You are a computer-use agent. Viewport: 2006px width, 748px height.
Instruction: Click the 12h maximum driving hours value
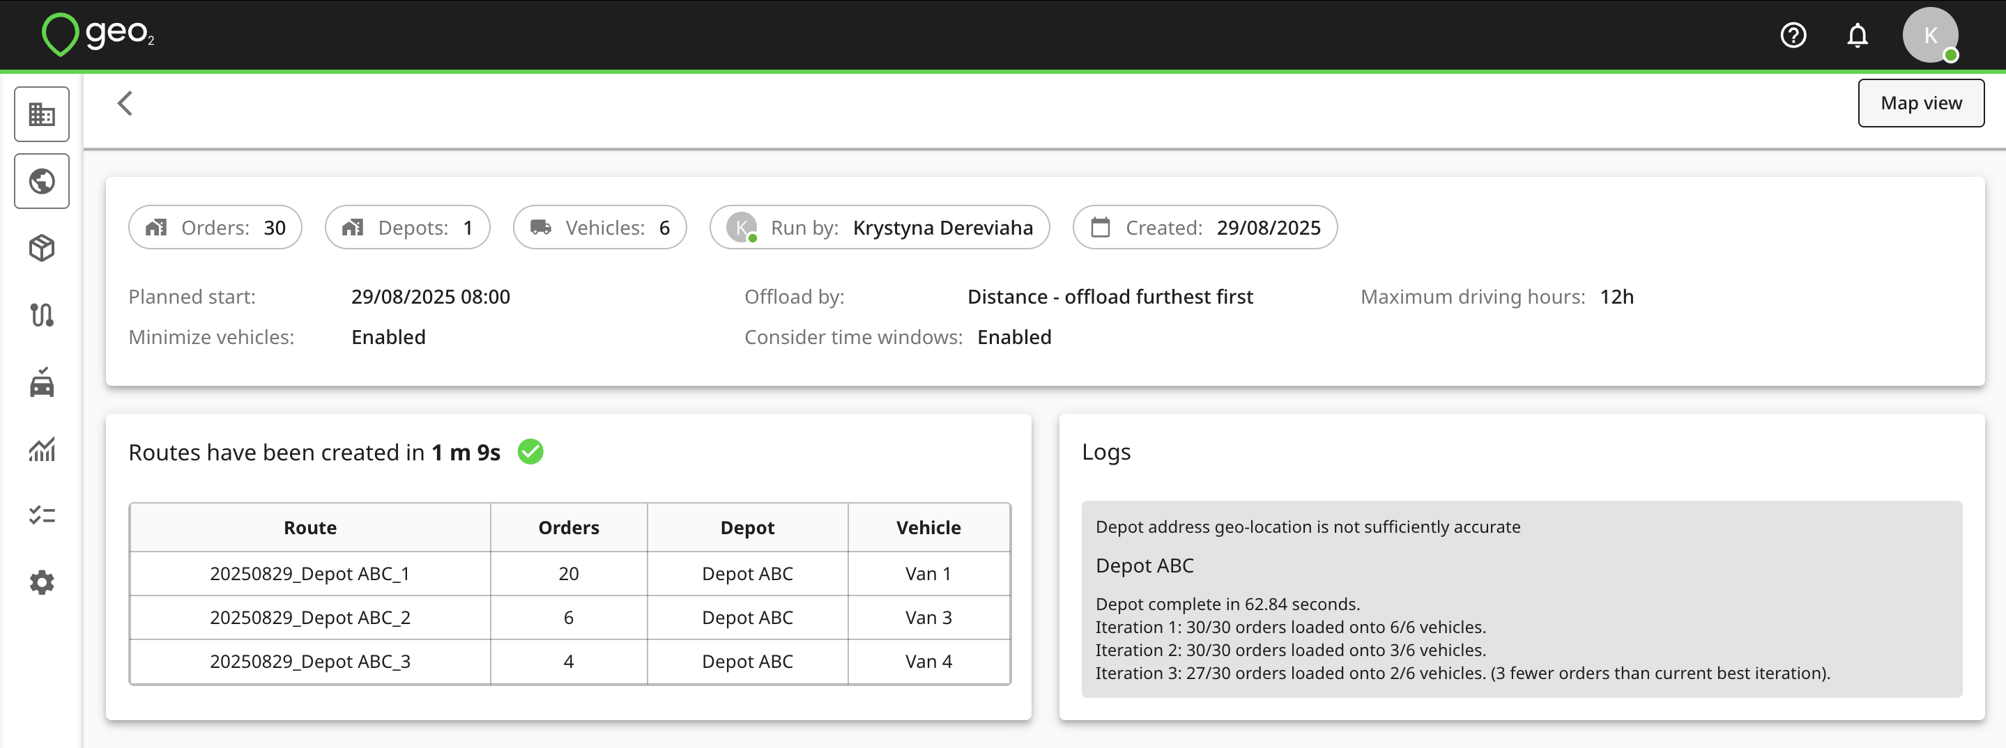pyautogui.click(x=1616, y=297)
